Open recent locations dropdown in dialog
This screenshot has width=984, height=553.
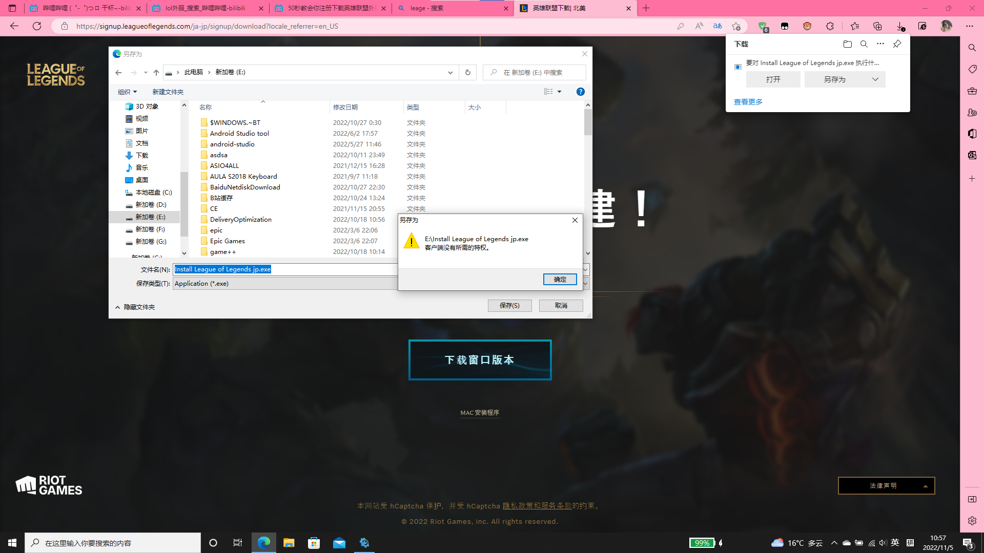(x=146, y=72)
